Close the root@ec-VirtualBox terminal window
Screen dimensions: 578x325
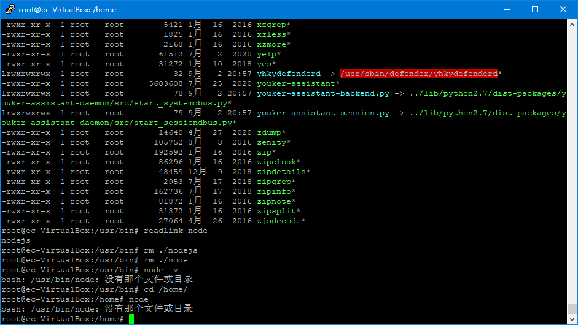point(563,9)
